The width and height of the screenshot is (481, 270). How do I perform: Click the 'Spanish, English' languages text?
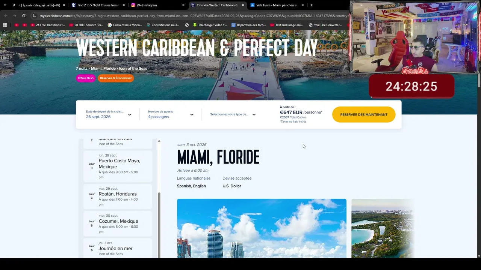point(191,186)
